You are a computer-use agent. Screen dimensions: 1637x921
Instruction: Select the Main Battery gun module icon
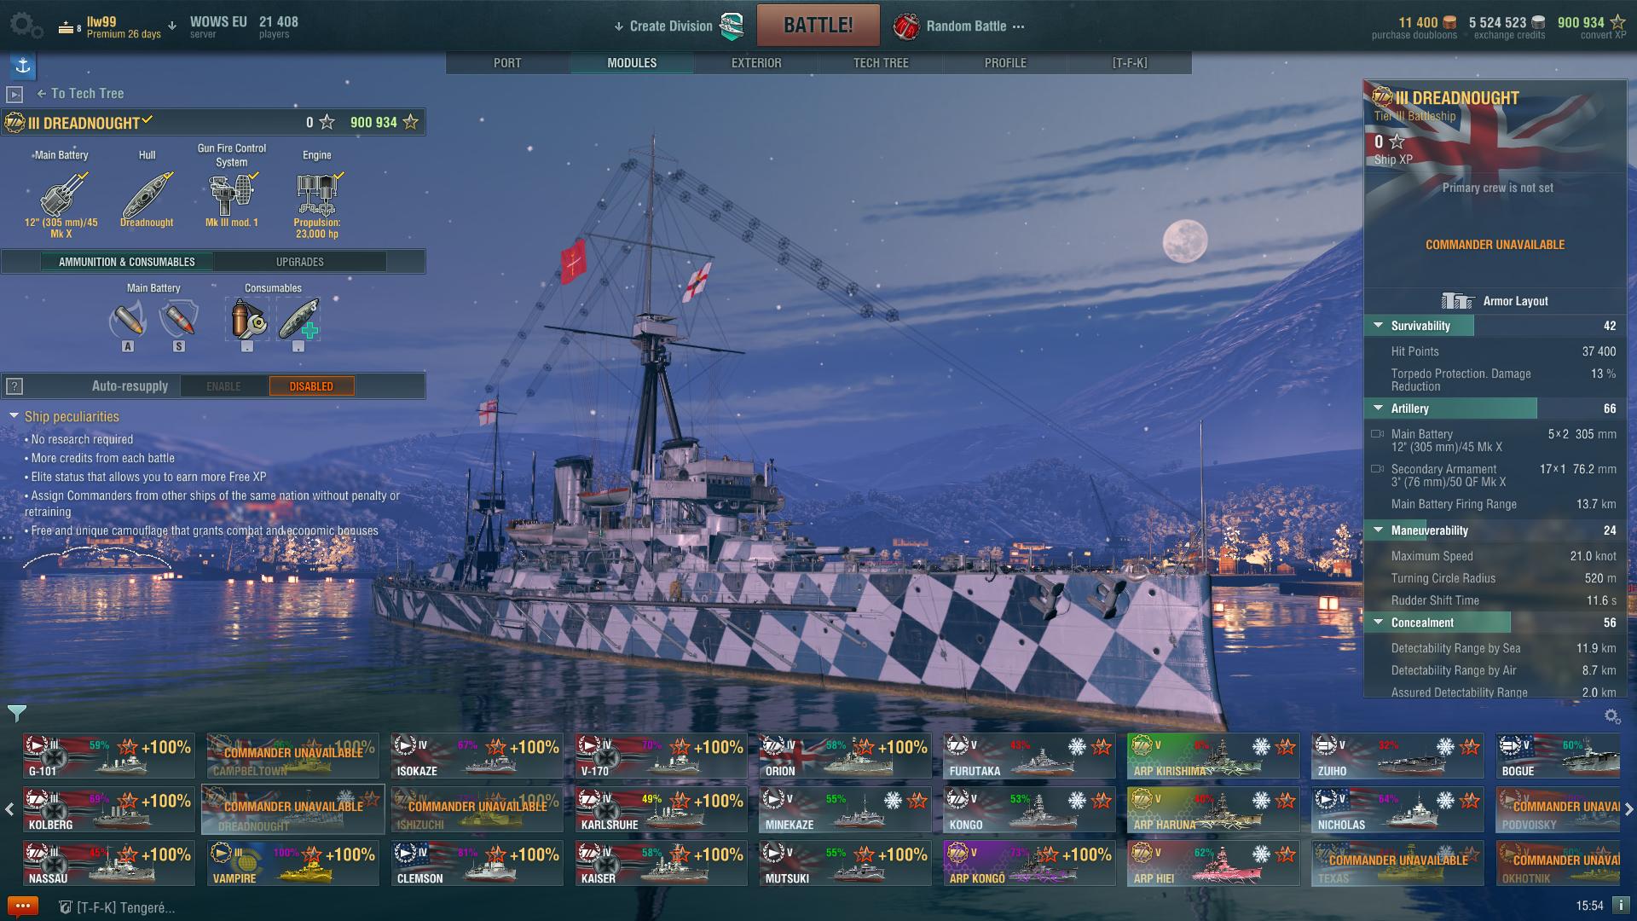pos(61,194)
